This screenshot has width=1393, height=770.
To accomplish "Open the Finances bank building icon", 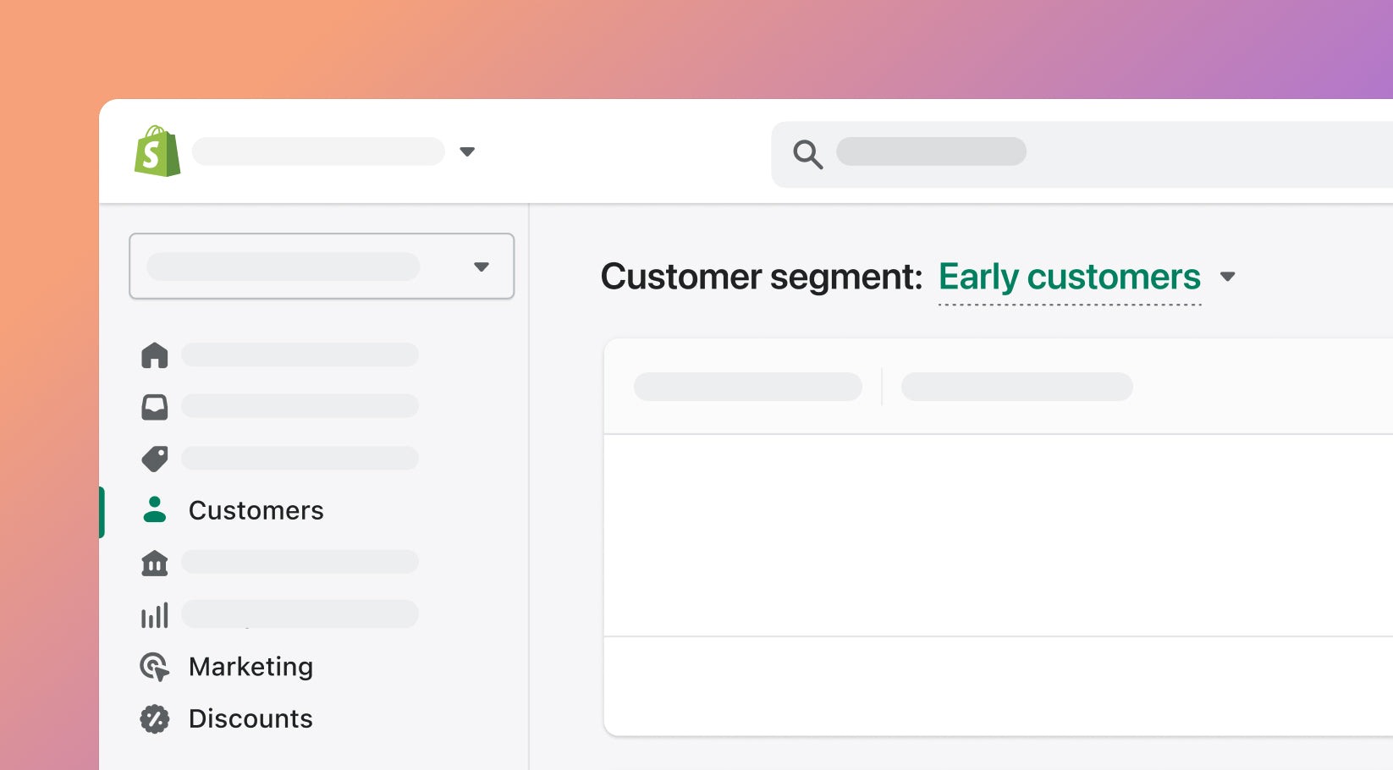I will tap(155, 563).
